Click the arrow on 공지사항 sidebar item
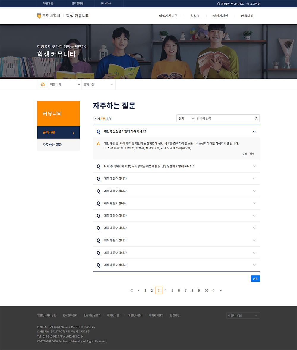This screenshot has height=350, width=297. [74, 133]
